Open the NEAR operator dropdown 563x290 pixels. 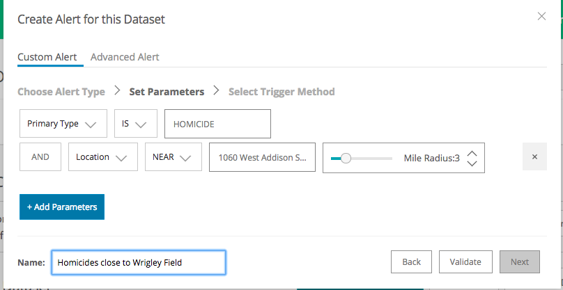click(x=173, y=157)
